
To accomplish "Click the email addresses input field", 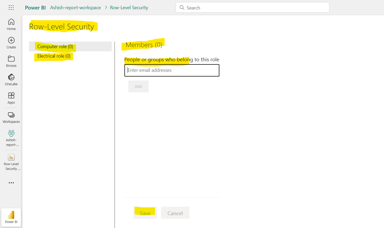I will (x=172, y=70).
